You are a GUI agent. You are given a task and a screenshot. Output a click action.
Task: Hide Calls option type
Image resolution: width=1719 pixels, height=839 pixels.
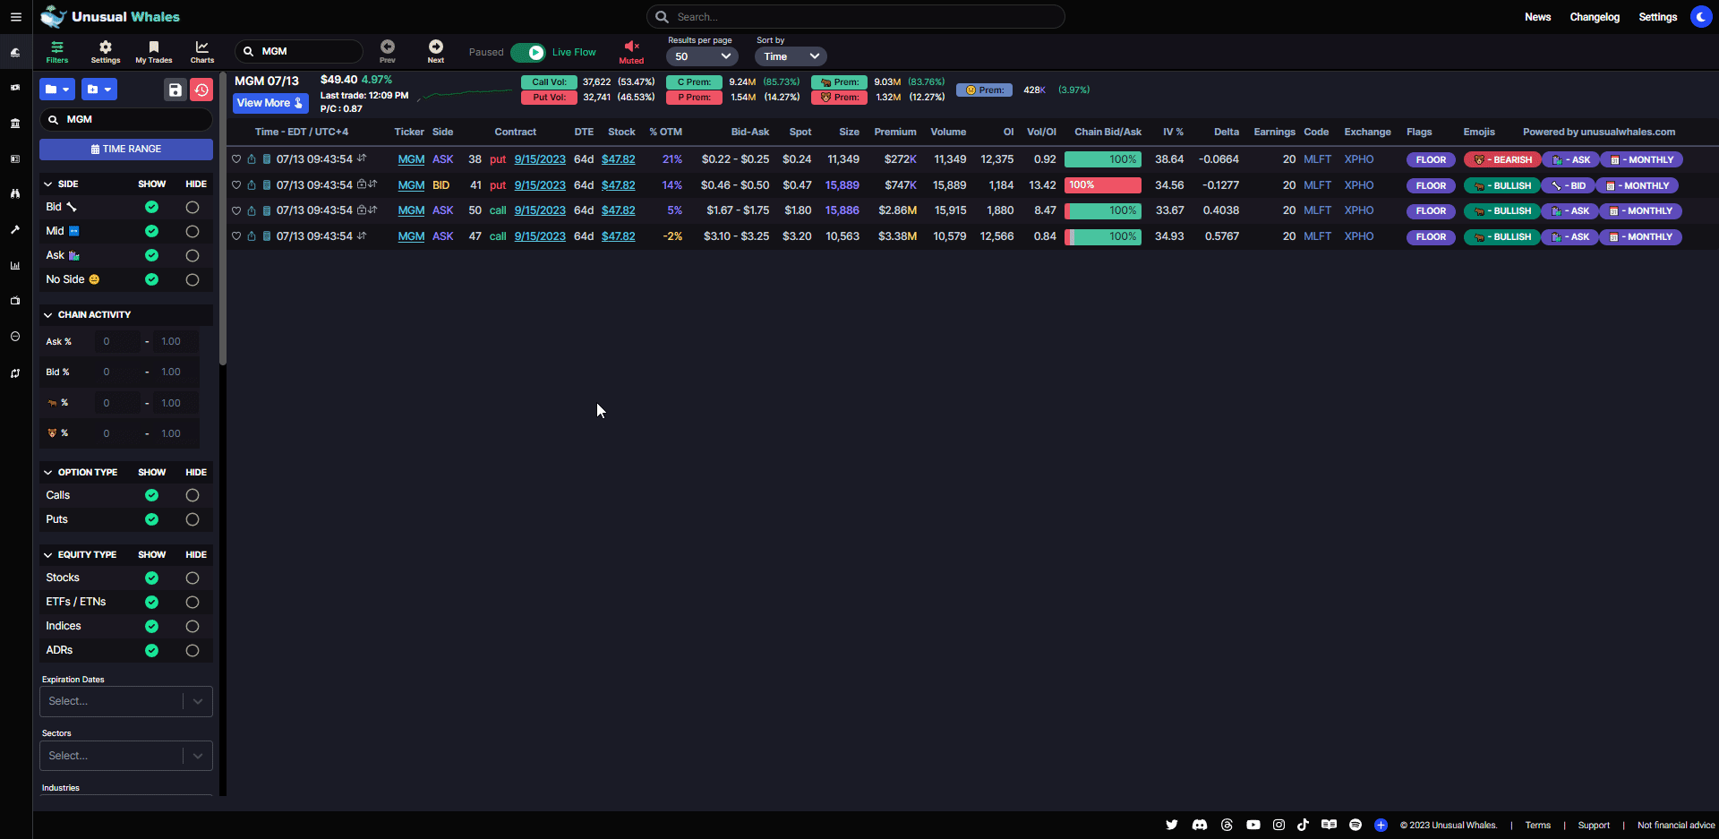click(x=192, y=495)
